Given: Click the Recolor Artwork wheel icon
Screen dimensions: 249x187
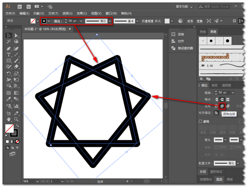Looking at the screenshot, I should tap(180, 21).
